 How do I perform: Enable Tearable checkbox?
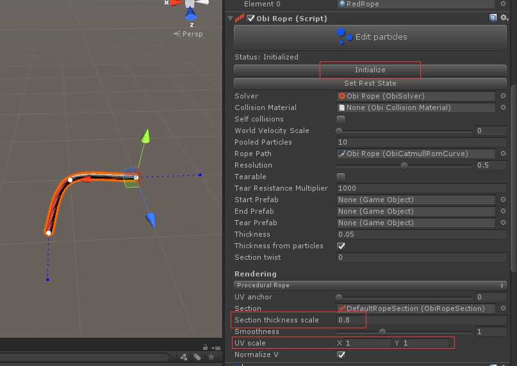pyautogui.click(x=341, y=177)
